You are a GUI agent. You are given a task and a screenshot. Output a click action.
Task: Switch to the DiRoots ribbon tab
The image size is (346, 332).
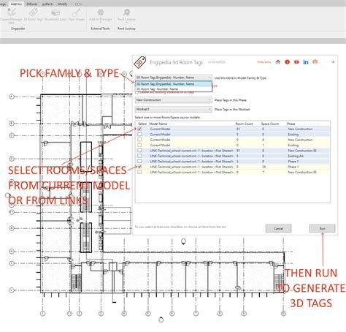pos(32,4)
